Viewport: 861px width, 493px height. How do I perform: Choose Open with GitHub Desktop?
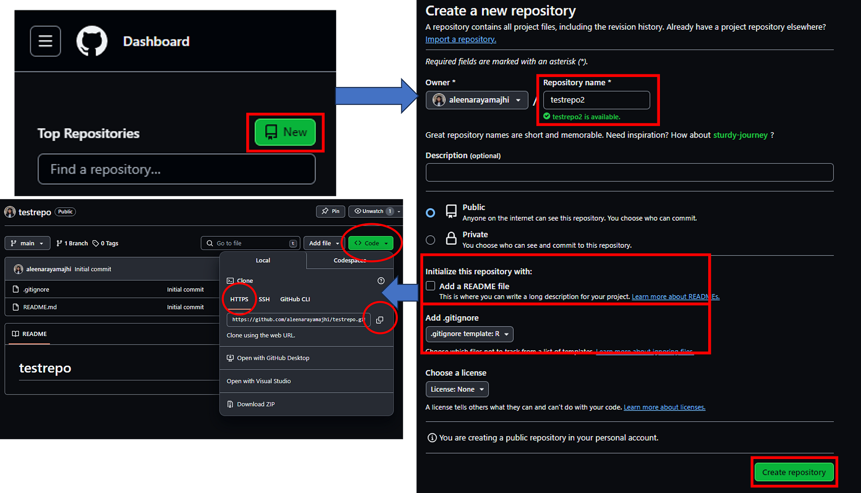pos(307,358)
